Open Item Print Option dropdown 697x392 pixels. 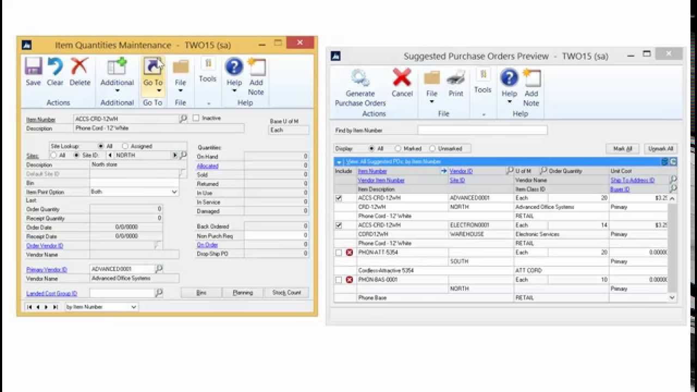[x=174, y=192]
